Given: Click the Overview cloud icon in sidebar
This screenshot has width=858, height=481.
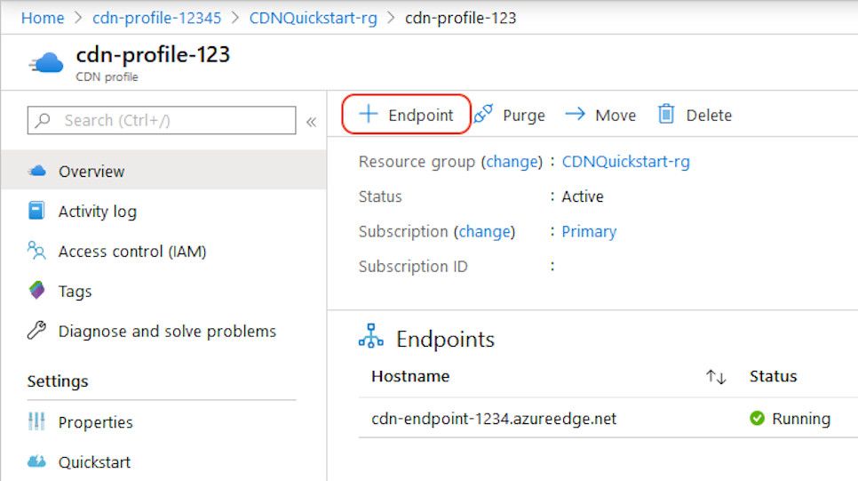Looking at the screenshot, I should pyautogui.click(x=36, y=172).
